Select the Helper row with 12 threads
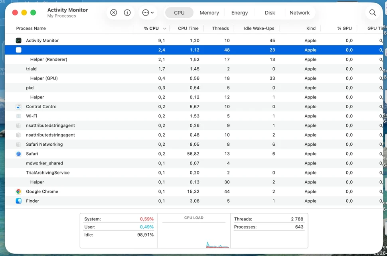Image resolution: width=387 pixels, height=256 pixels. (194, 97)
